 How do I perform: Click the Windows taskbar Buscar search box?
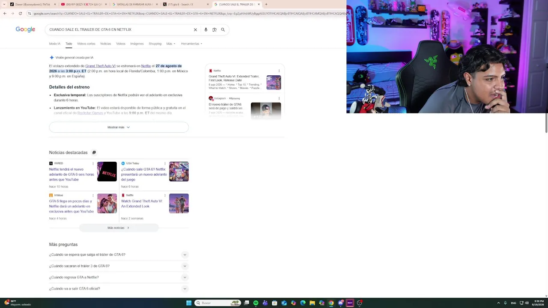tap(217, 303)
